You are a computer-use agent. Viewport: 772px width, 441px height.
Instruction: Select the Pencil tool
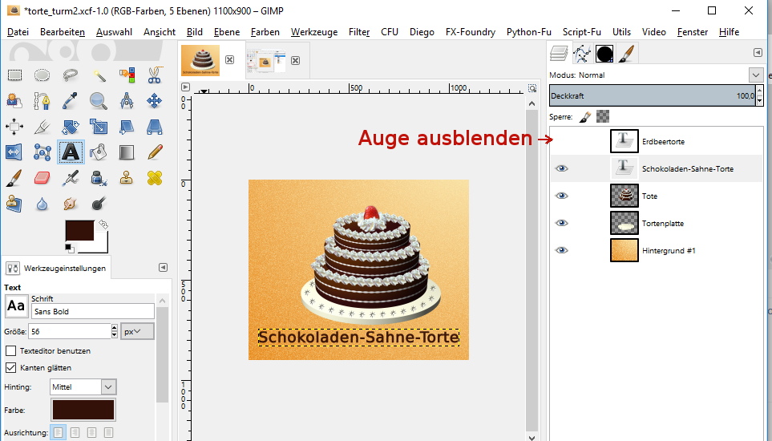155,152
